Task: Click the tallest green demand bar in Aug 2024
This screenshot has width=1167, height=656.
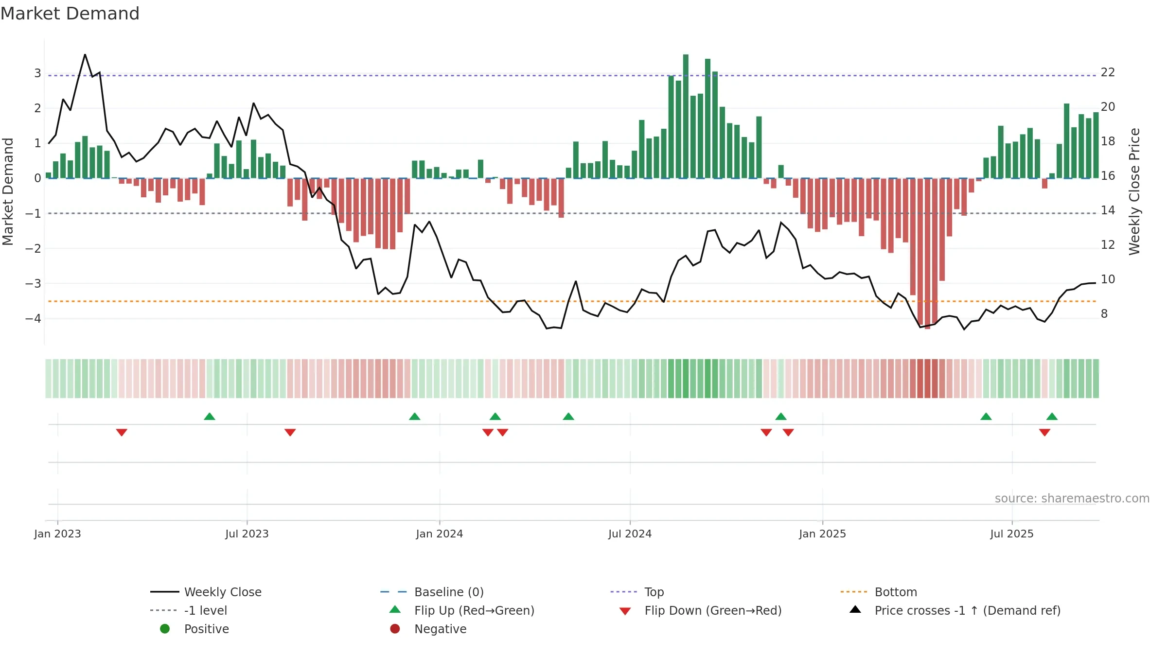Action: [x=686, y=117]
